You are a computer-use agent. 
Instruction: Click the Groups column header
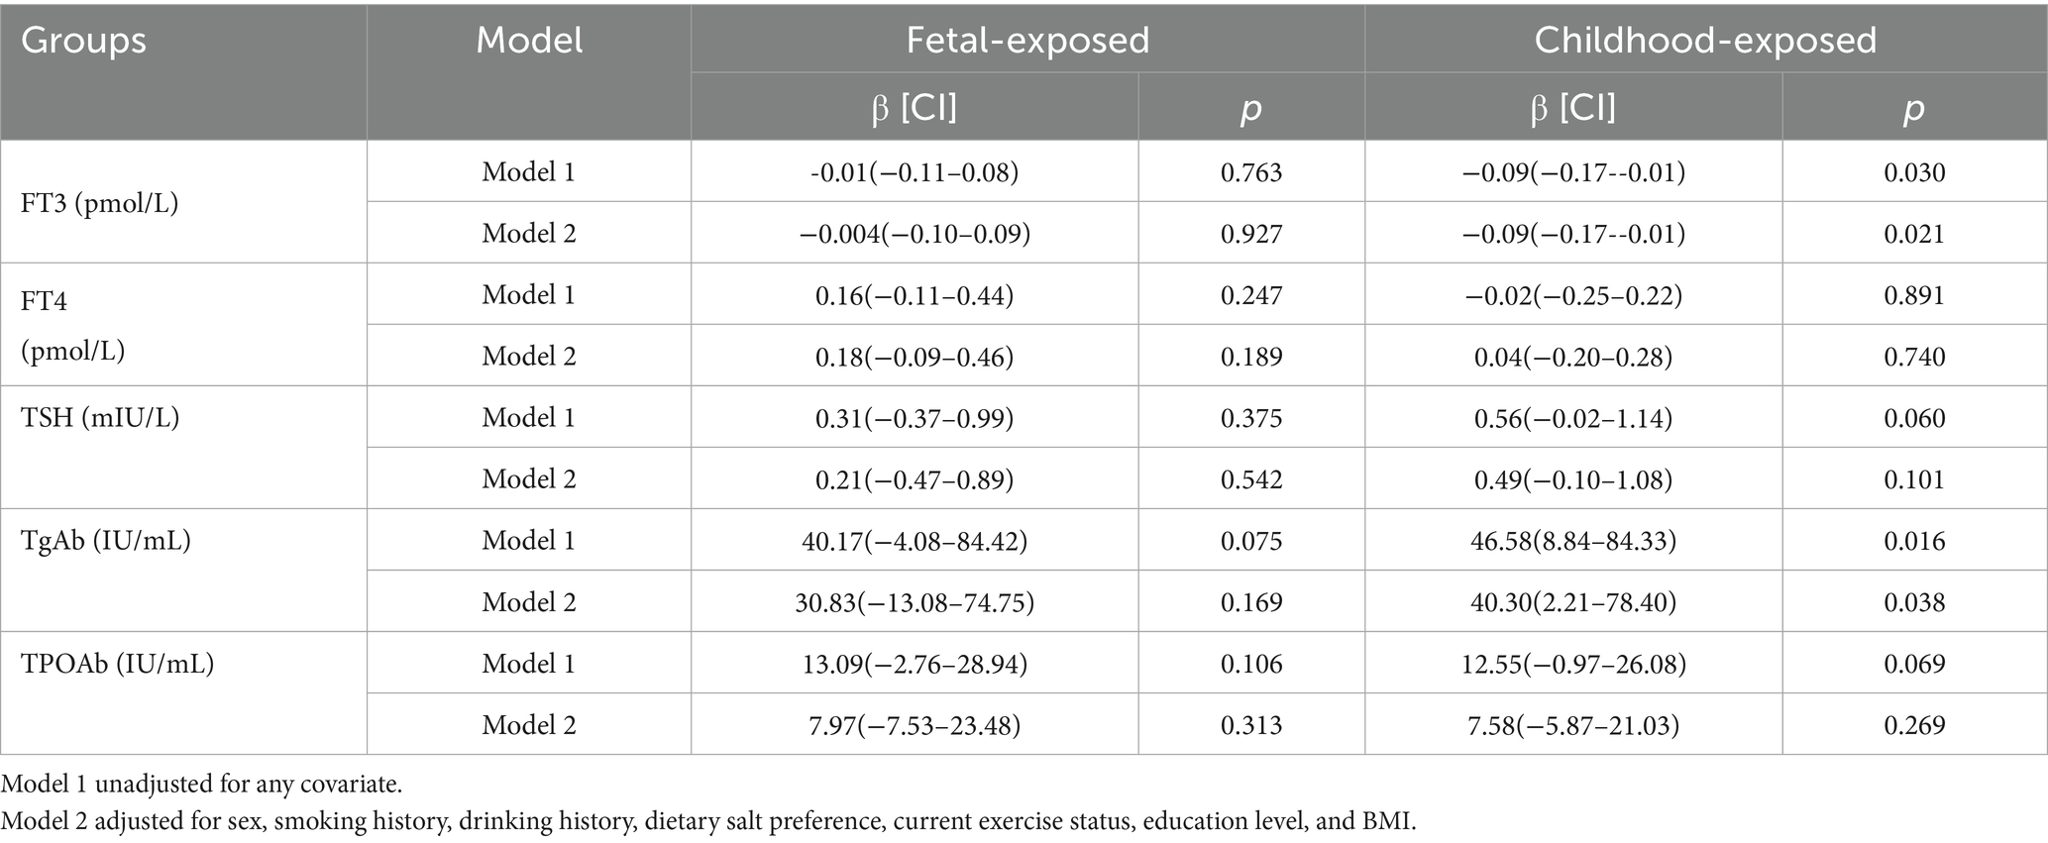[83, 41]
